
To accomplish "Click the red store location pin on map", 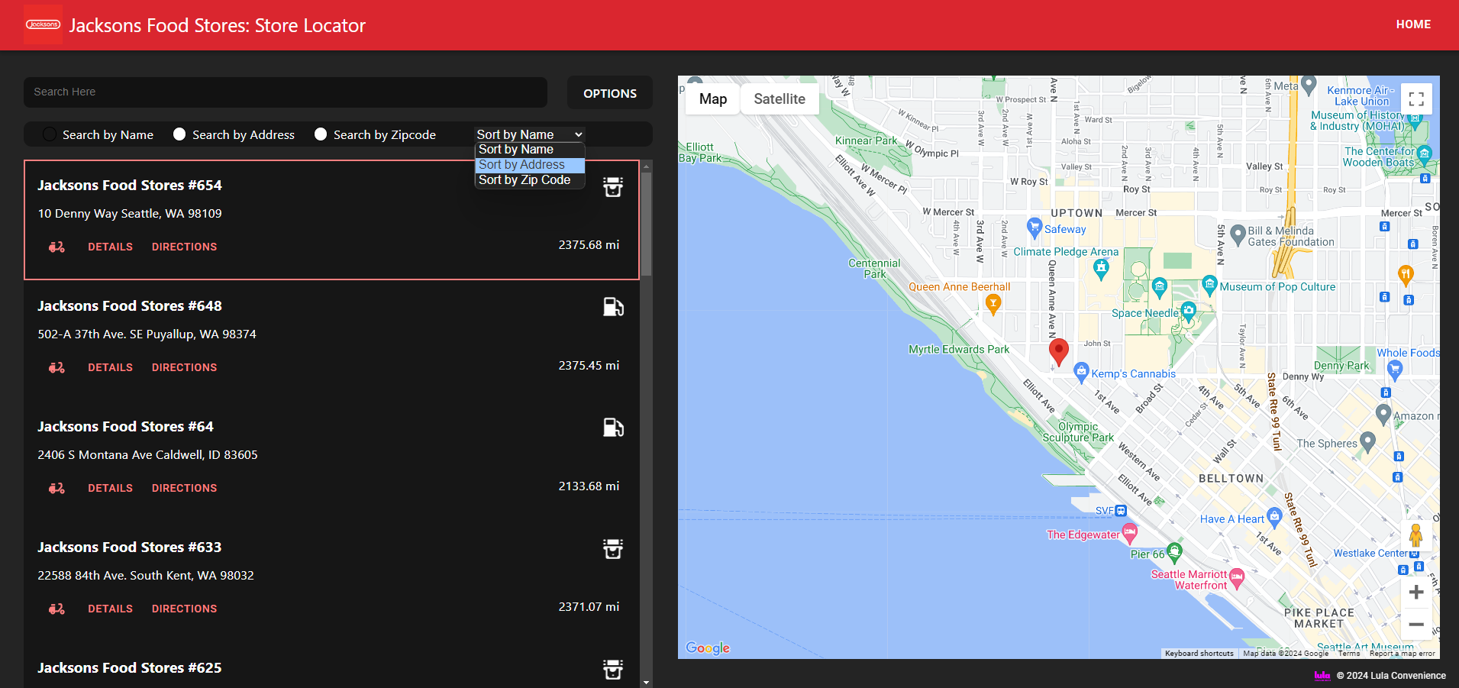I will tap(1059, 352).
